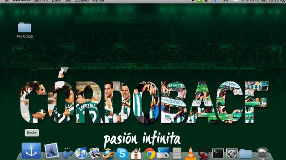
Task: Open the blue folder in the dock
Action: click(x=245, y=154)
